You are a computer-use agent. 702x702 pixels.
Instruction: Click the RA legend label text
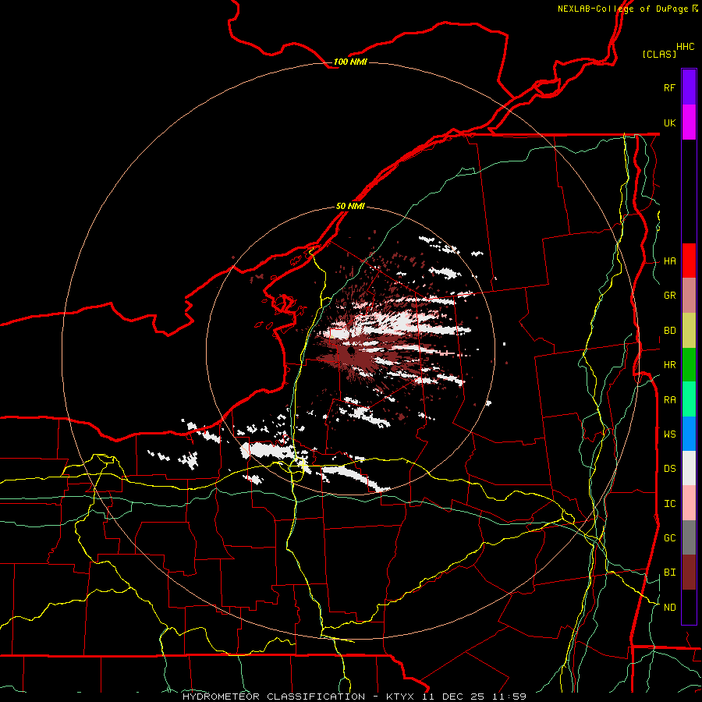click(670, 400)
